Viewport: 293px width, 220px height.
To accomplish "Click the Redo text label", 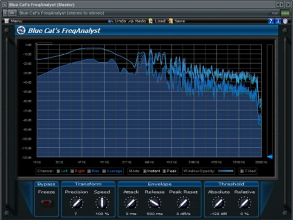I will point(140,21).
